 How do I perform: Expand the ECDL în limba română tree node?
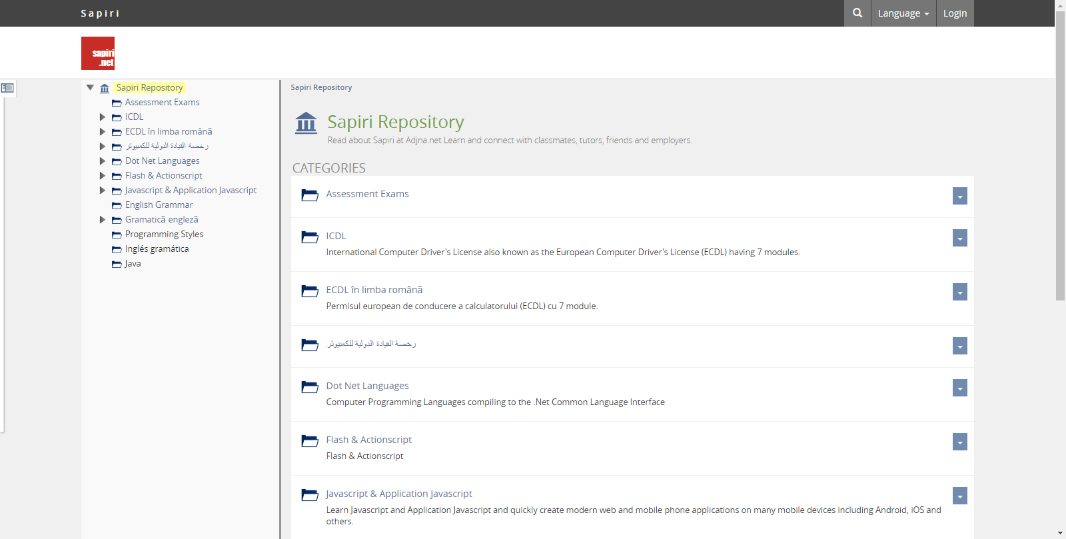tap(103, 132)
